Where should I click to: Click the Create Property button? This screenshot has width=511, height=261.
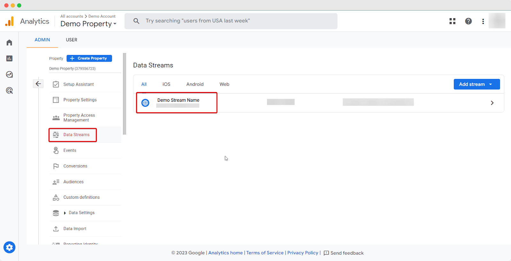point(89,58)
